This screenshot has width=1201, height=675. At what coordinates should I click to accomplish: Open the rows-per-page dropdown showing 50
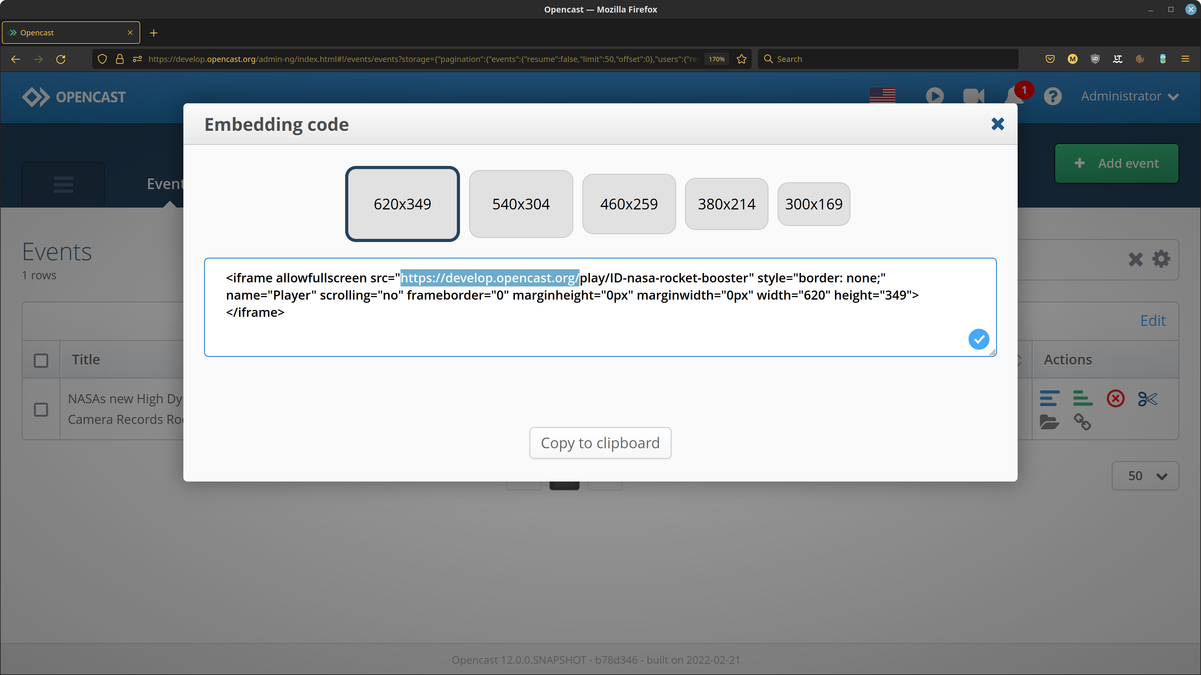[1145, 475]
